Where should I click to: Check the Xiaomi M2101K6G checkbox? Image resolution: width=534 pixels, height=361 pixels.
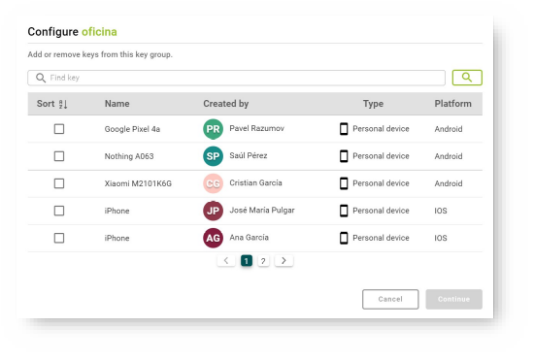tap(59, 183)
